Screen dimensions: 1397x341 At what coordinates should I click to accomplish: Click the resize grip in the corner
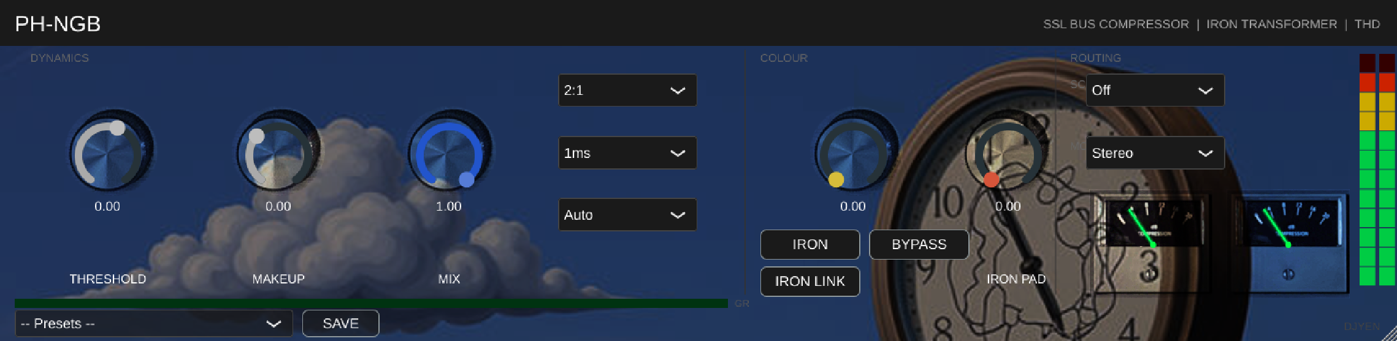[x=1389, y=333]
